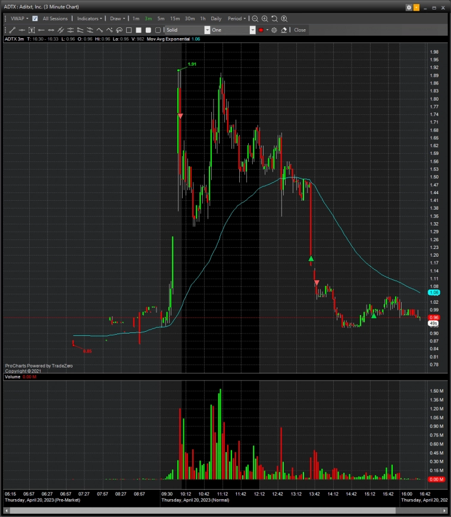Image resolution: width=451 pixels, height=517 pixels.
Task: Switch to 1m timeframe
Action: coord(136,18)
